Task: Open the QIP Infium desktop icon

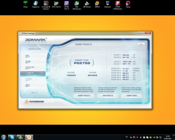Action: (87, 4)
